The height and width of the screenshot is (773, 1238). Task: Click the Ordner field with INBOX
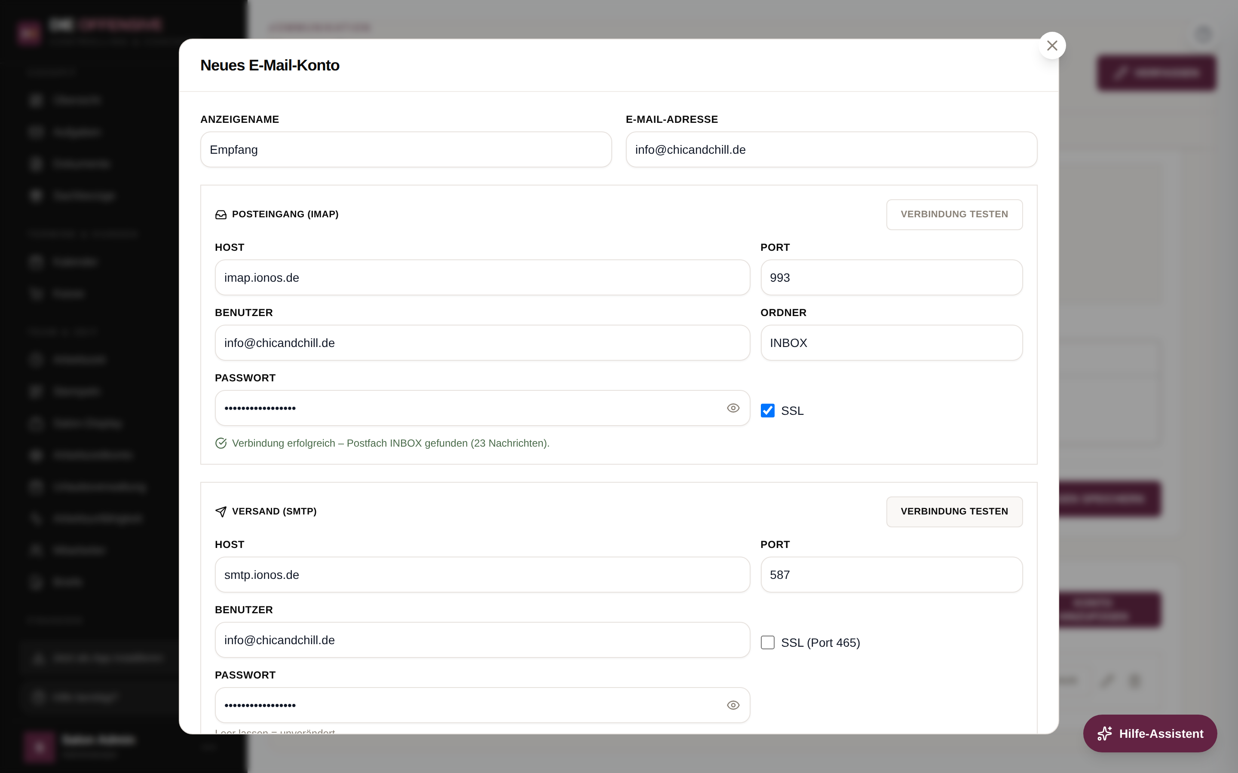click(x=891, y=343)
